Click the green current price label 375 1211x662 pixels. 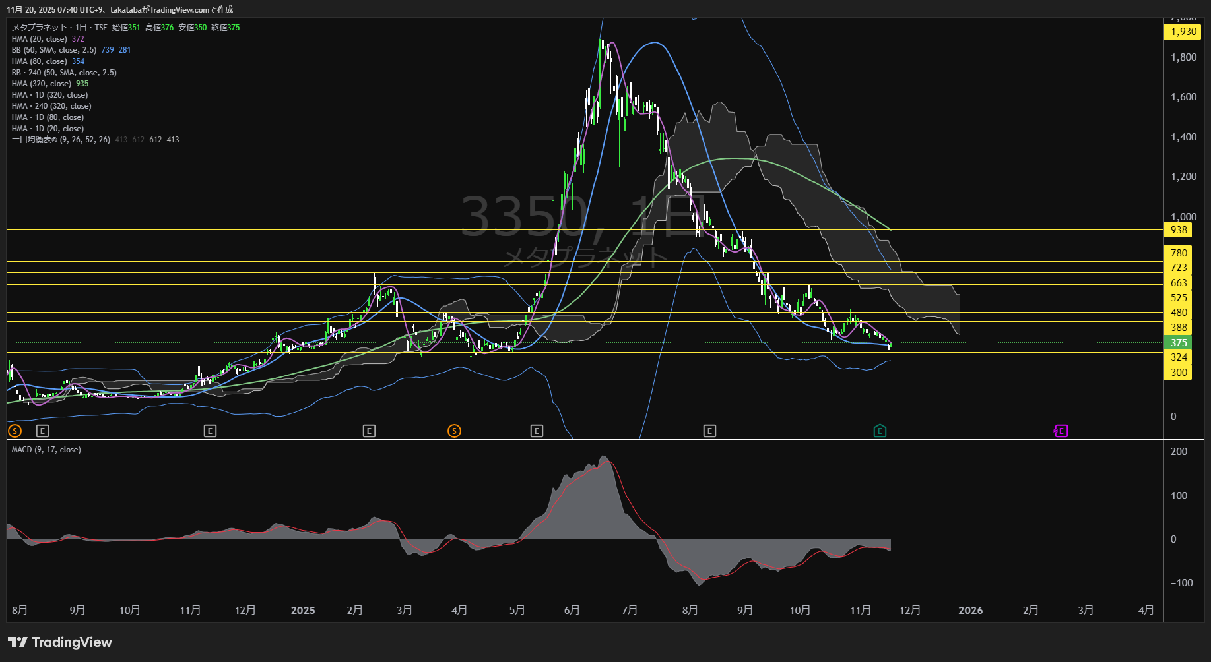[1179, 343]
